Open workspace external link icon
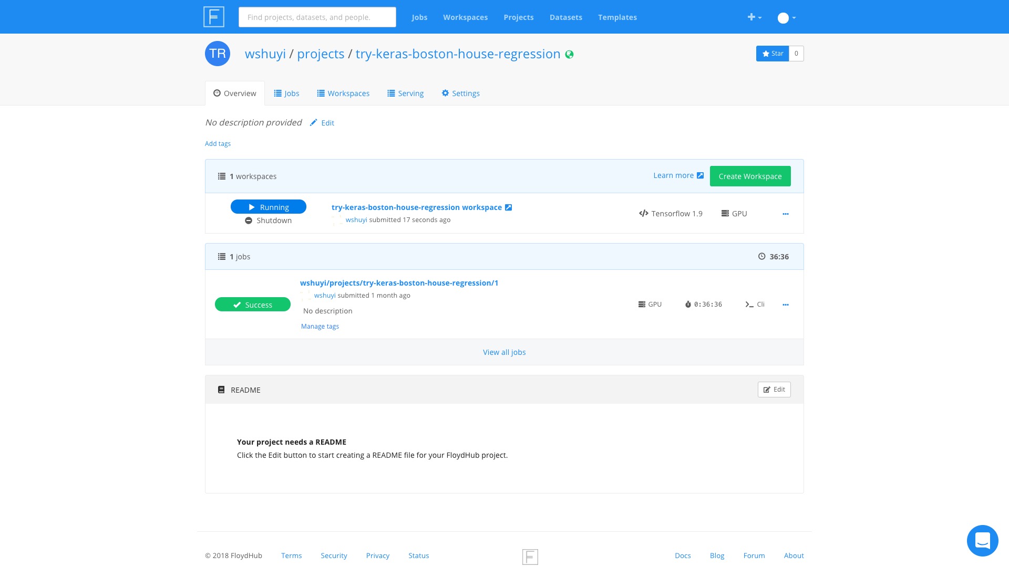1009x567 pixels. pos(508,207)
